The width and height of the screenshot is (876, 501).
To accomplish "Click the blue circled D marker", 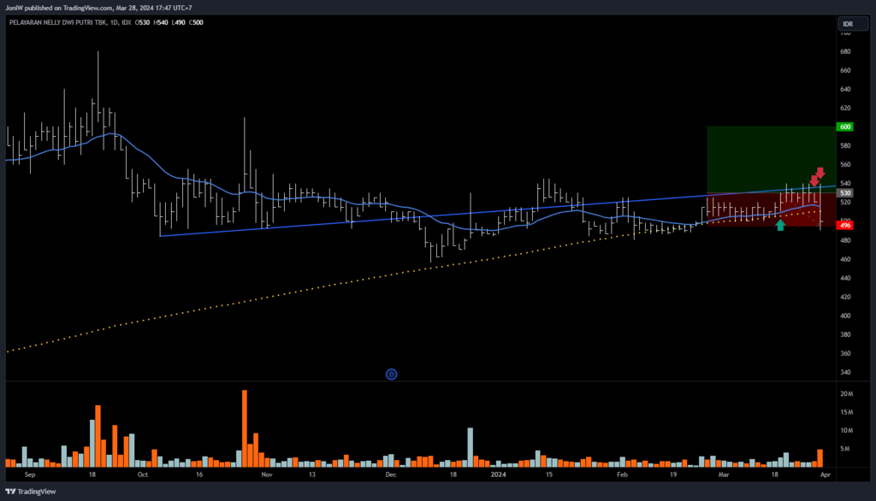I will [391, 374].
